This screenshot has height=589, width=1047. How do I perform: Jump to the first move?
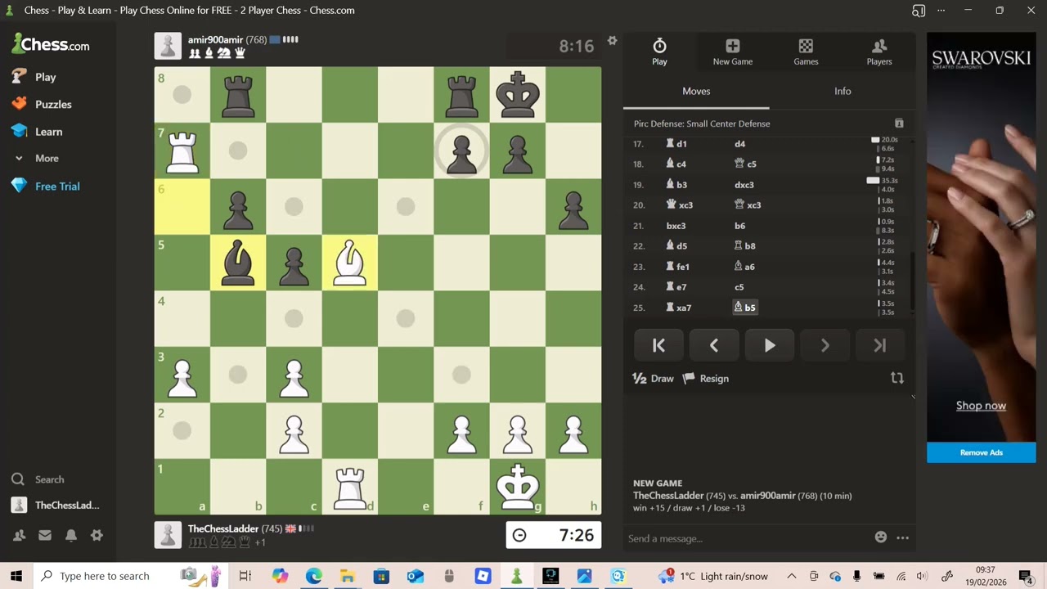658,346
